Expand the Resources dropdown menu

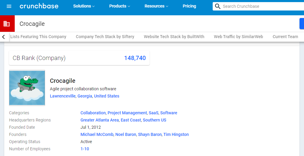point(157,6)
